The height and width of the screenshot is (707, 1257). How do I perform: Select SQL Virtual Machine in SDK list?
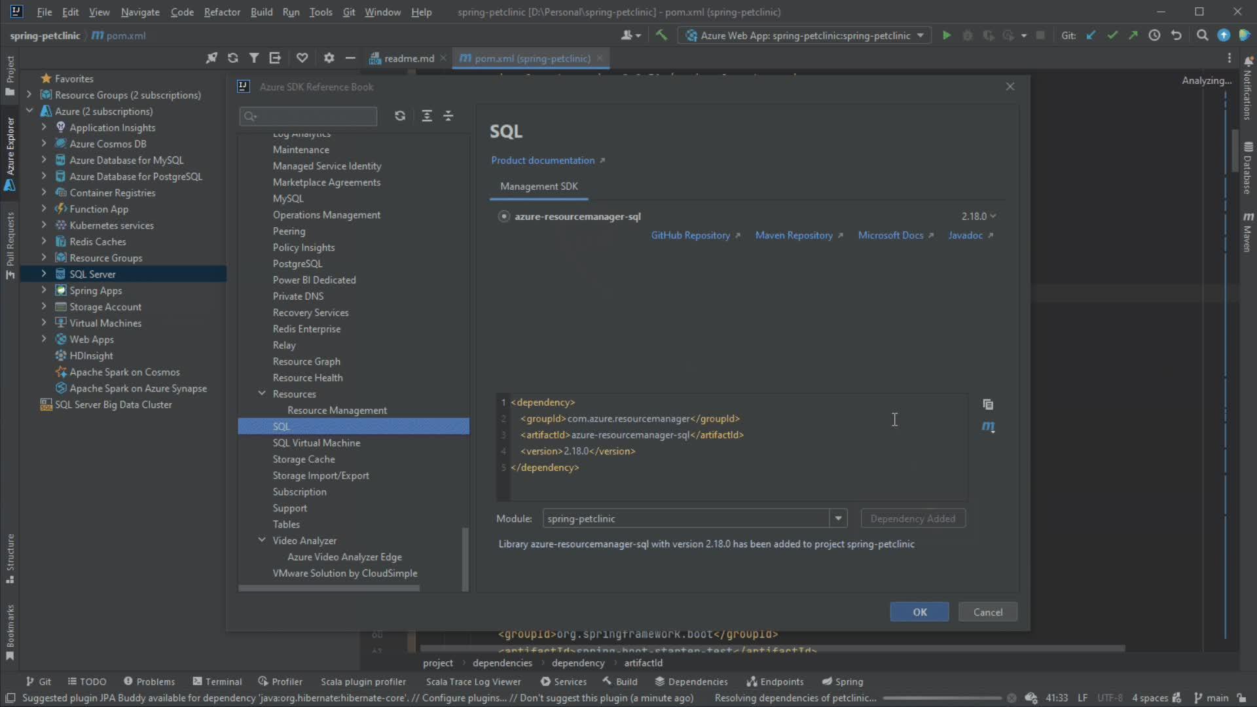click(316, 443)
